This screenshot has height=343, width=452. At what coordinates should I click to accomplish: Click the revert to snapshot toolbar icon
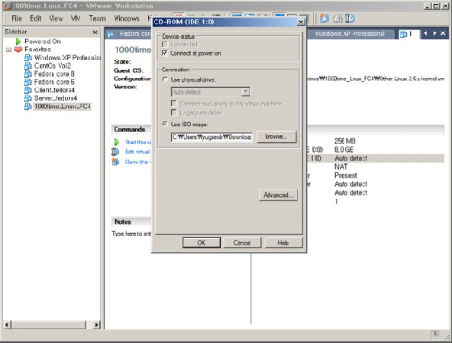(x=337, y=18)
